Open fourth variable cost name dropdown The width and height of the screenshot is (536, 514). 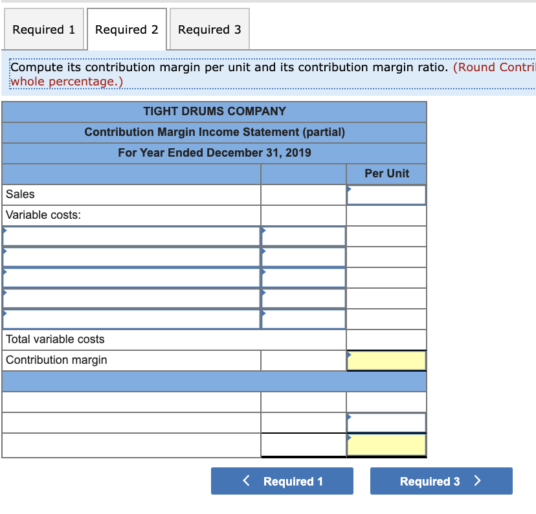click(x=131, y=298)
